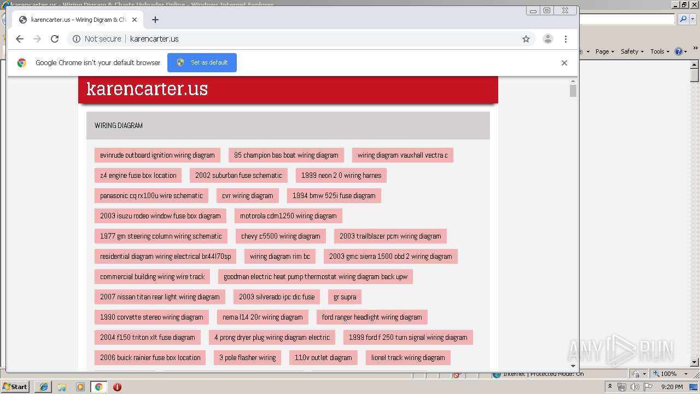Open Internet Explorer Tools menu

pos(660,51)
